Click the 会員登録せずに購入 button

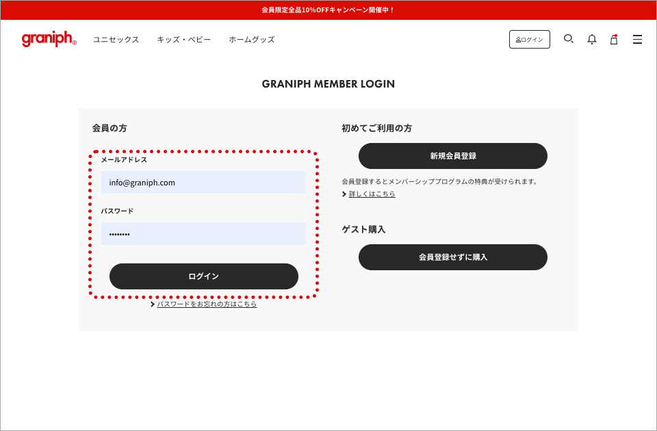coord(453,257)
